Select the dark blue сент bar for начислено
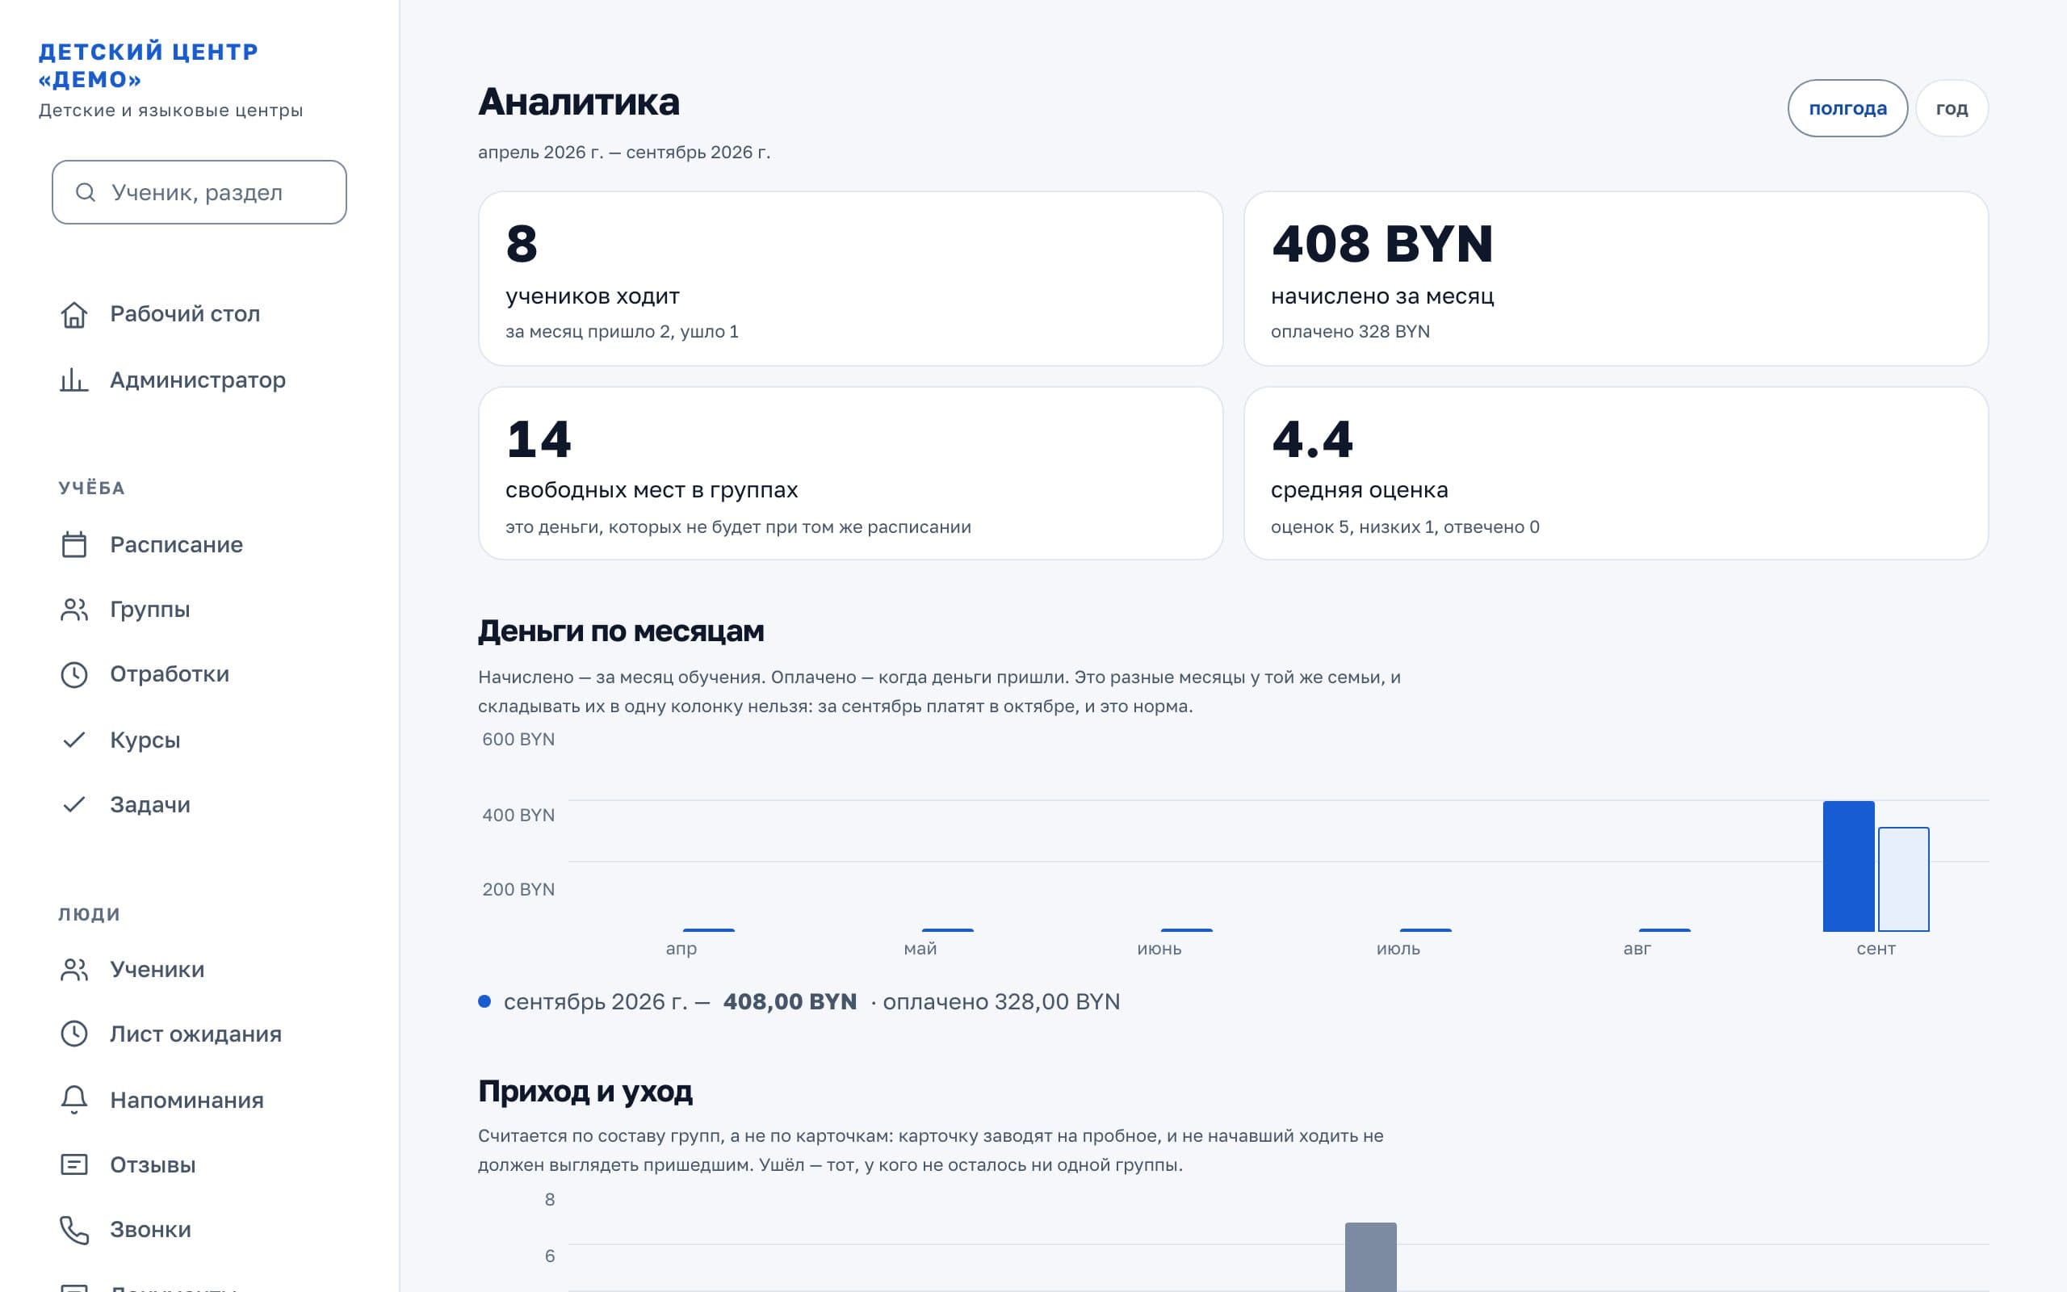Screen dimensions: 2067x1292 coord(1848,866)
